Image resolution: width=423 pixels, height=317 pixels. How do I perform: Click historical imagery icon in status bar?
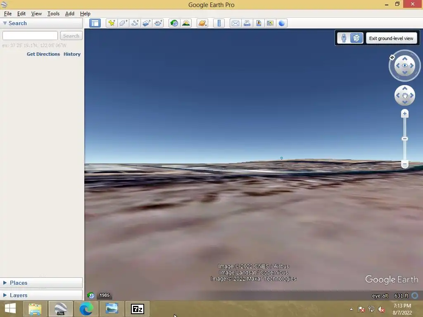91,296
